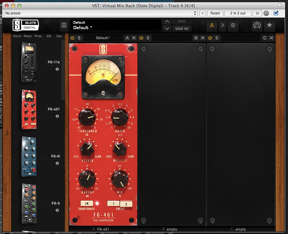Viewport: 288px width, 234px height.
Task: Click the 2 in 2 out button
Action: tap(238, 13)
